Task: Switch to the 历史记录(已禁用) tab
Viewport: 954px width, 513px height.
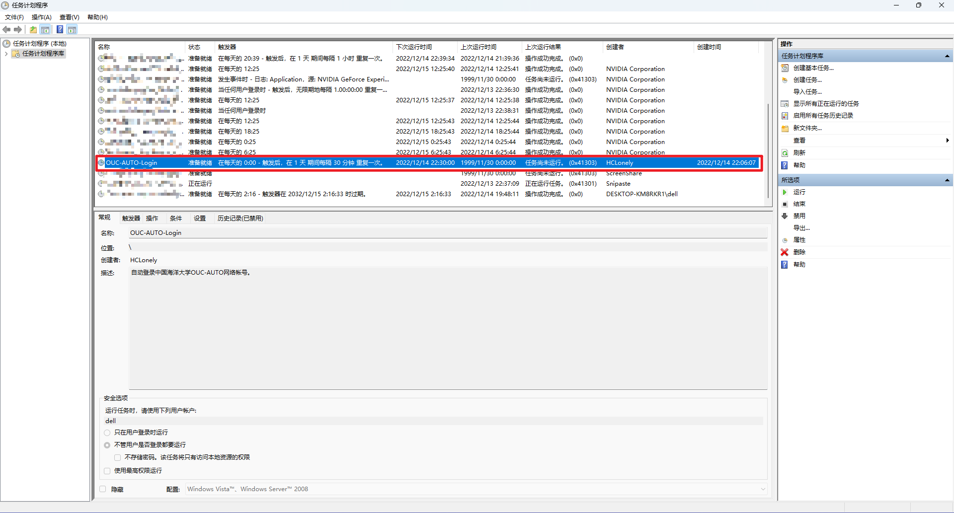Action: (240, 219)
